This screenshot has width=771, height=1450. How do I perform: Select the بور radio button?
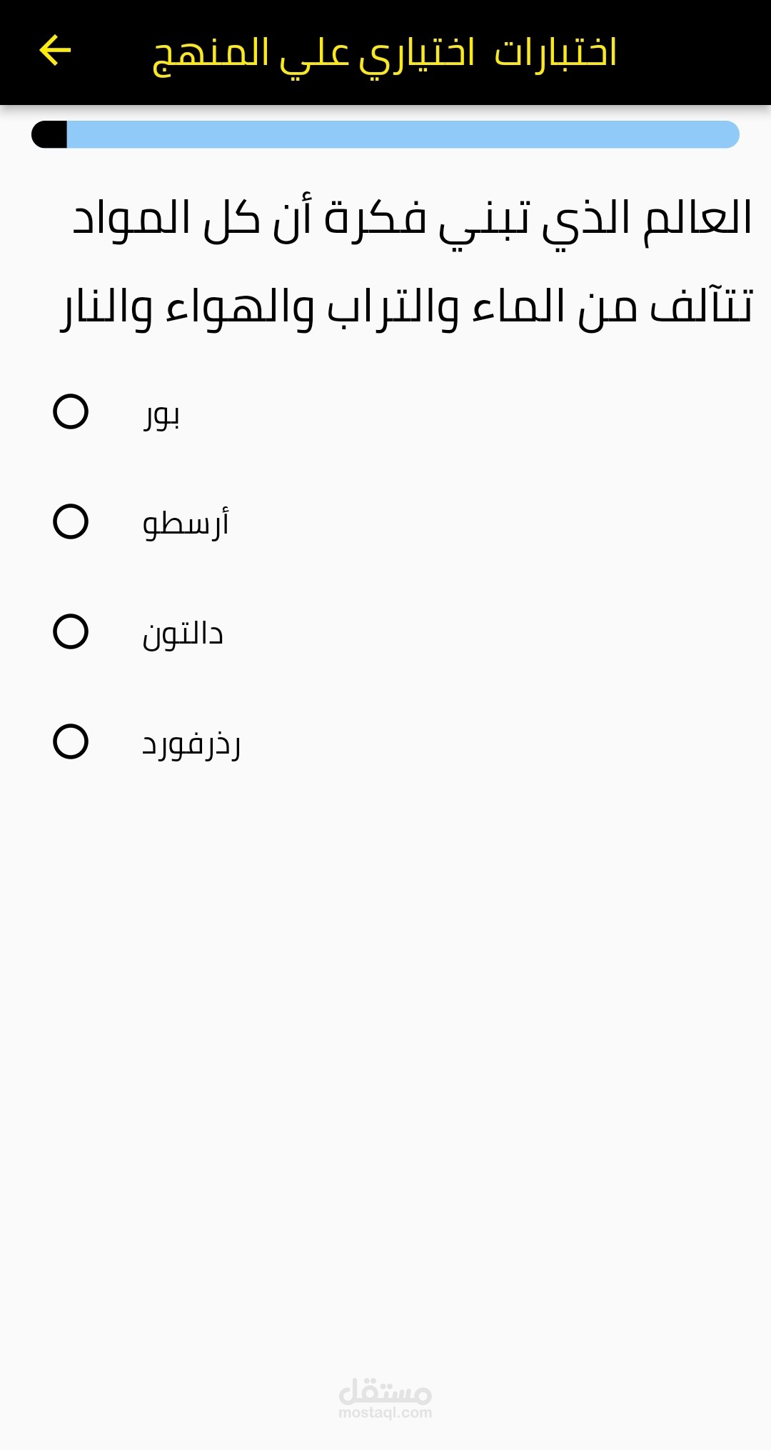point(71,411)
